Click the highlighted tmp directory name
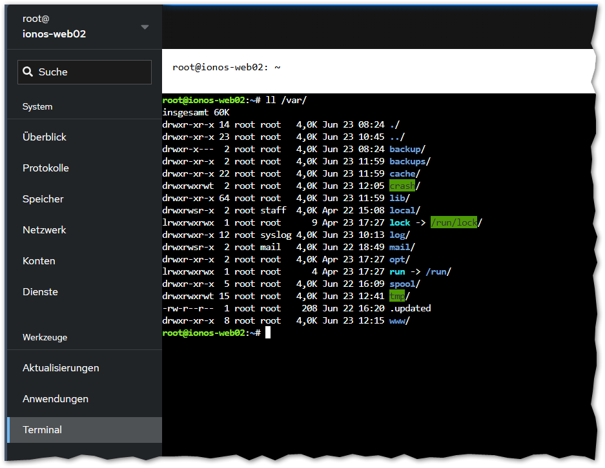The image size is (605, 468). [x=397, y=296]
